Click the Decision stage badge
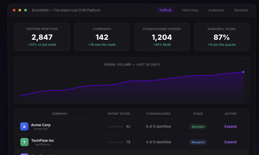Image resolution: width=259 pixels, height=155 pixels. tap(198, 127)
